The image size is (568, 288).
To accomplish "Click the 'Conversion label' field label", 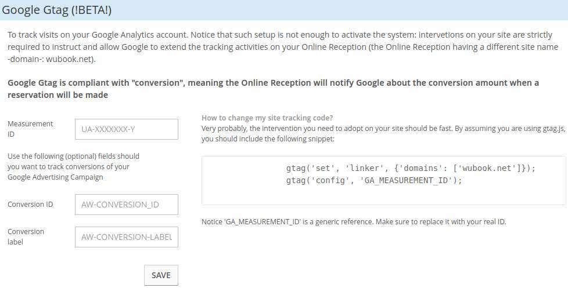I will (26, 236).
